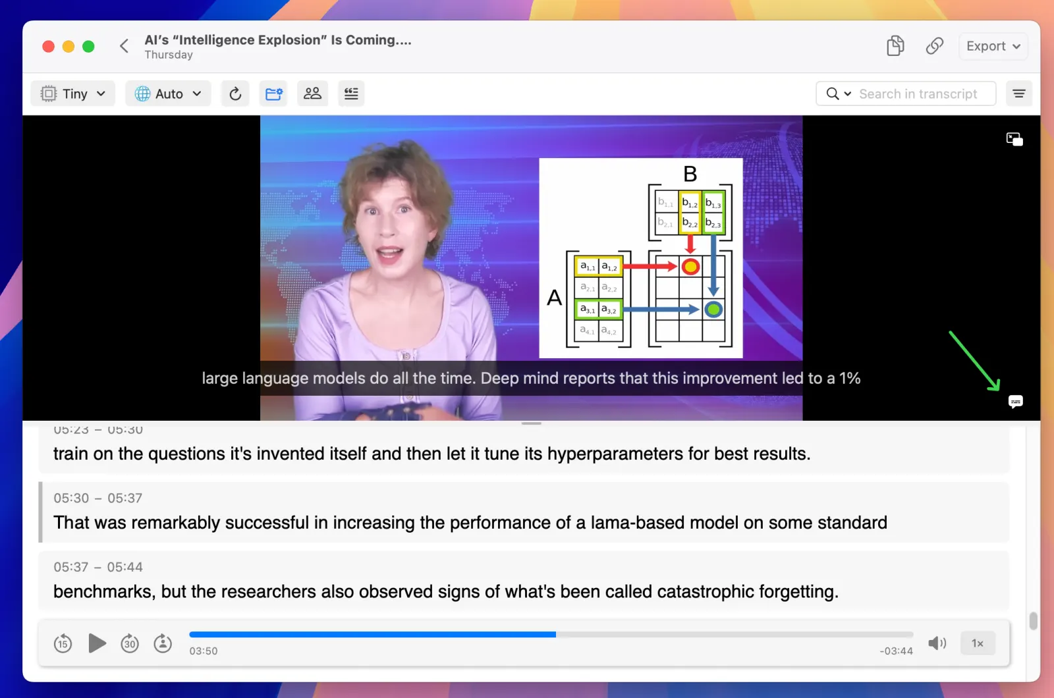
Task: Open the Auto language dropdown
Action: point(168,94)
